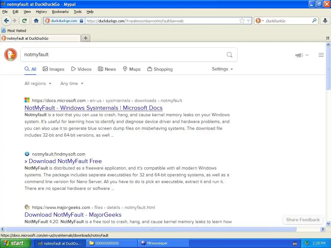Bookmark this page with the star icon
The width and height of the screenshot is (331, 248).
point(242,21)
